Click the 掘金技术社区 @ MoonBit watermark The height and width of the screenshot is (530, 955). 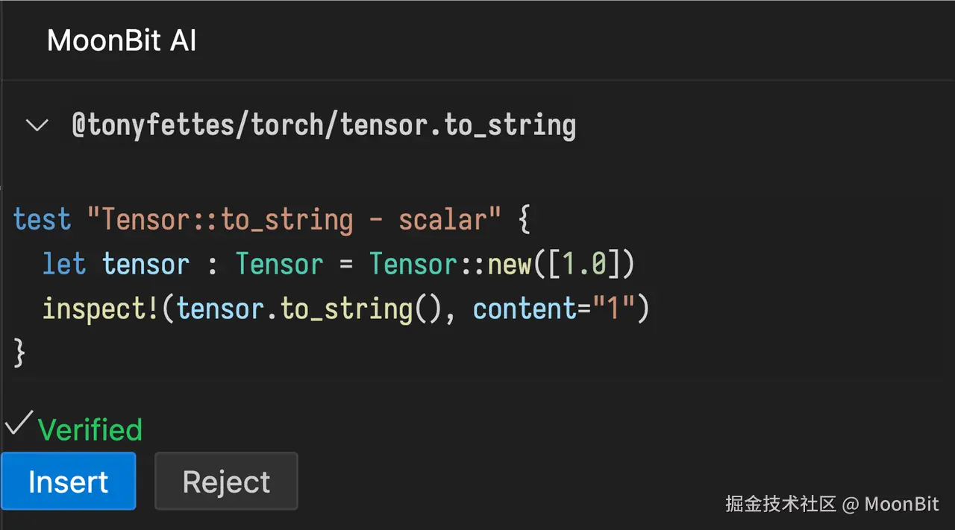[x=832, y=504]
